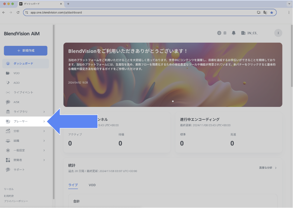Viewport: 293px width, 208px height.
Task: Click the install app icon in address bar
Action: pos(259,13)
